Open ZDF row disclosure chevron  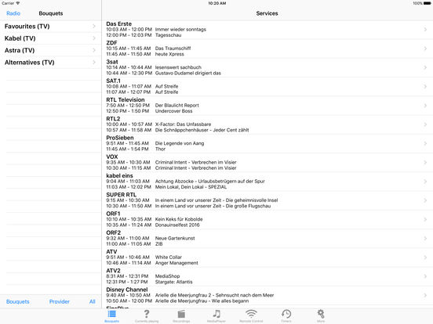click(425, 49)
